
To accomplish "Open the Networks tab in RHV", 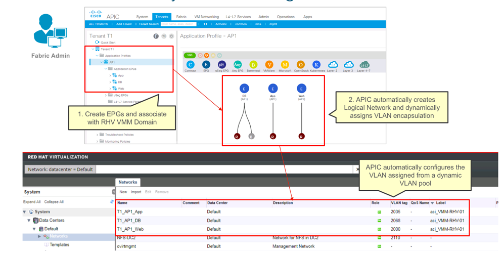I will (x=128, y=182).
